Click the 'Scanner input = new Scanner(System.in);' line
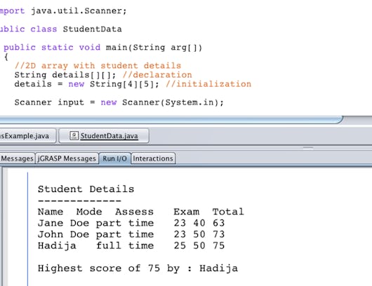This screenshot has height=286, width=372. coord(119,102)
